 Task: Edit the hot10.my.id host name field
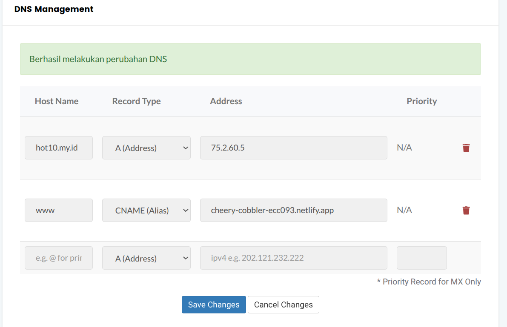[58, 148]
